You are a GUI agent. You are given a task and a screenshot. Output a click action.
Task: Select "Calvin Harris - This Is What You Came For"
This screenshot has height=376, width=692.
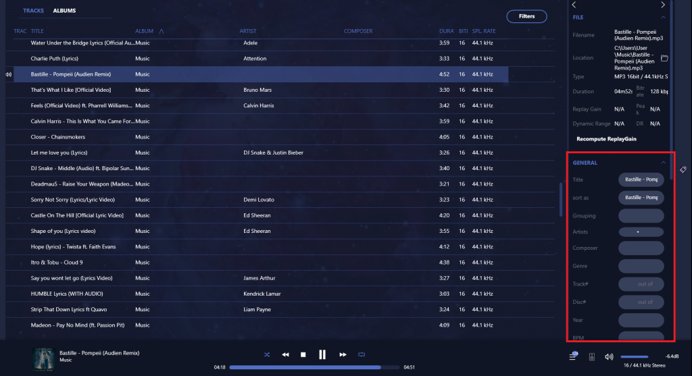280,122
